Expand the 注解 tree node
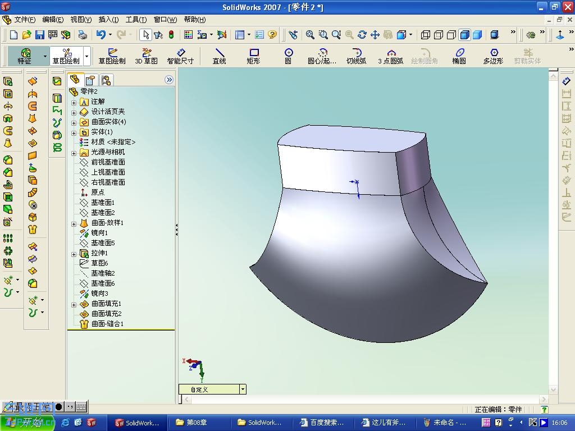The width and height of the screenshot is (575, 431). pyautogui.click(x=74, y=103)
